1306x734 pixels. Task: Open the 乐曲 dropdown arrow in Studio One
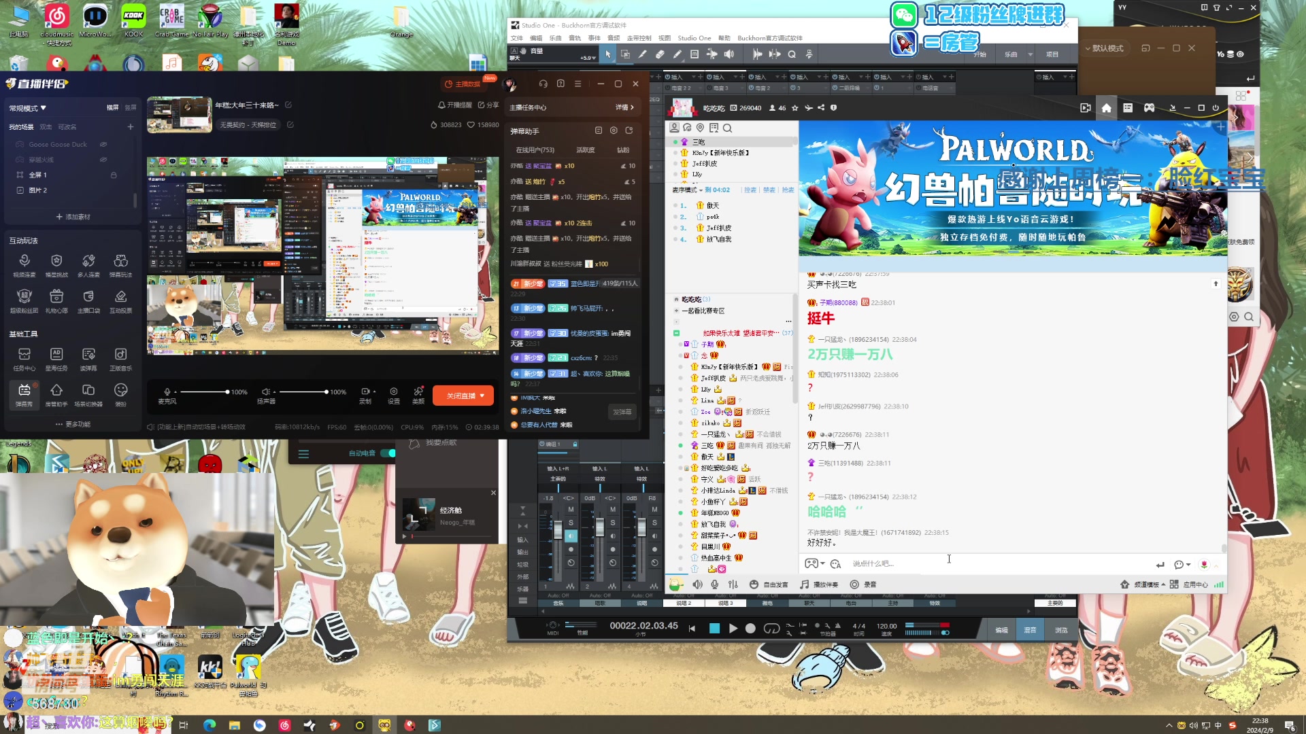click(x=1031, y=54)
